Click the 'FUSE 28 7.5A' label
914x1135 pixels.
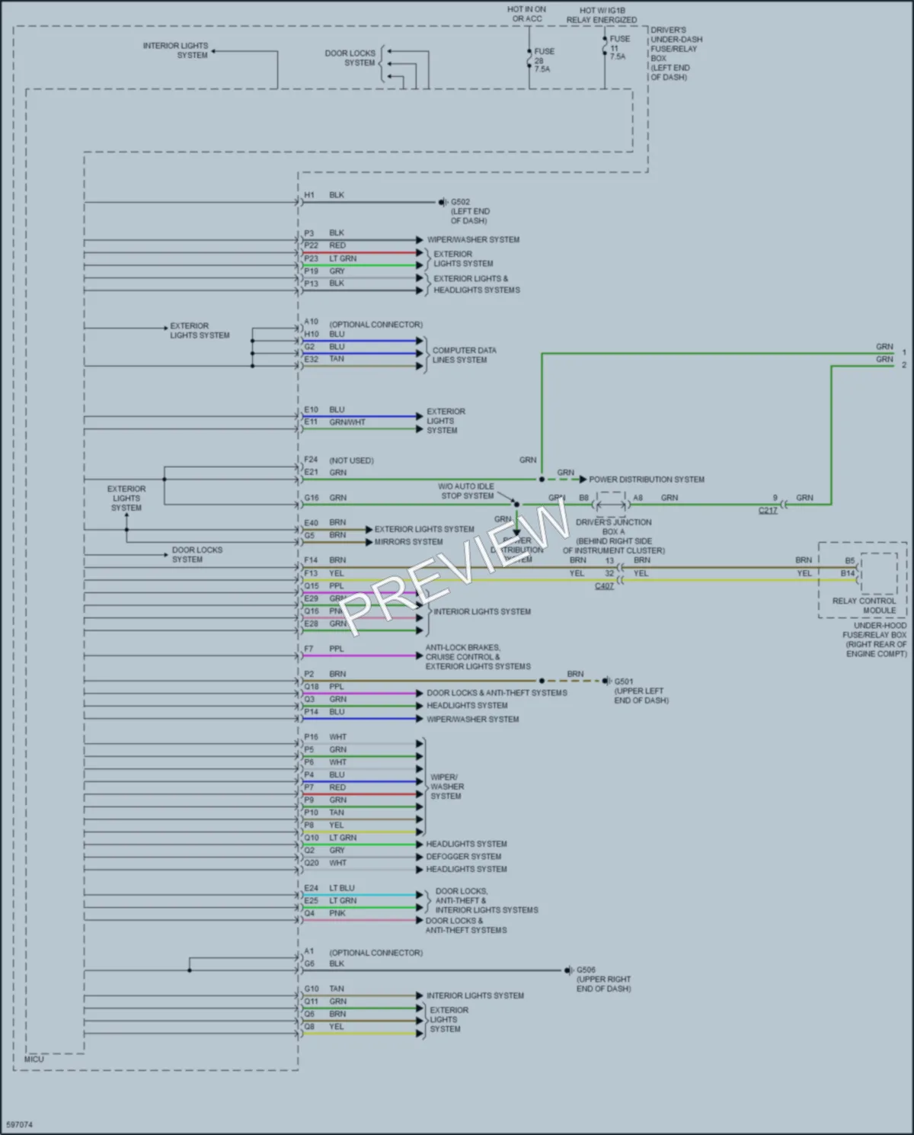pos(544,60)
